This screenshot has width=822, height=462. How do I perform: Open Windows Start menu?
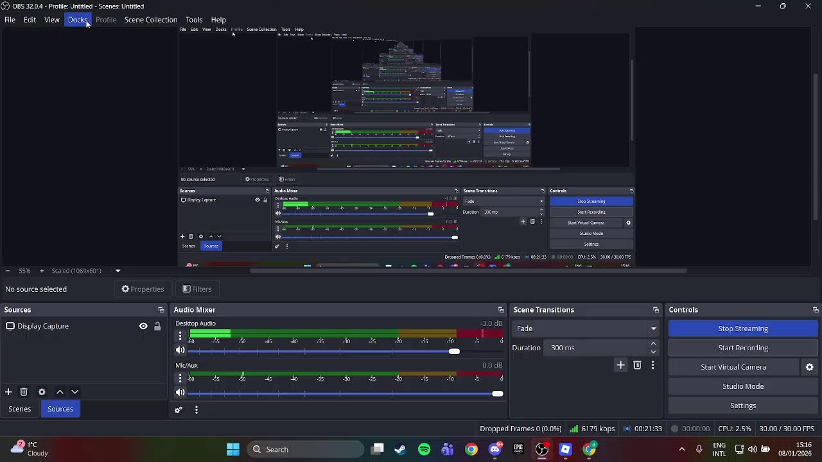pos(233,449)
